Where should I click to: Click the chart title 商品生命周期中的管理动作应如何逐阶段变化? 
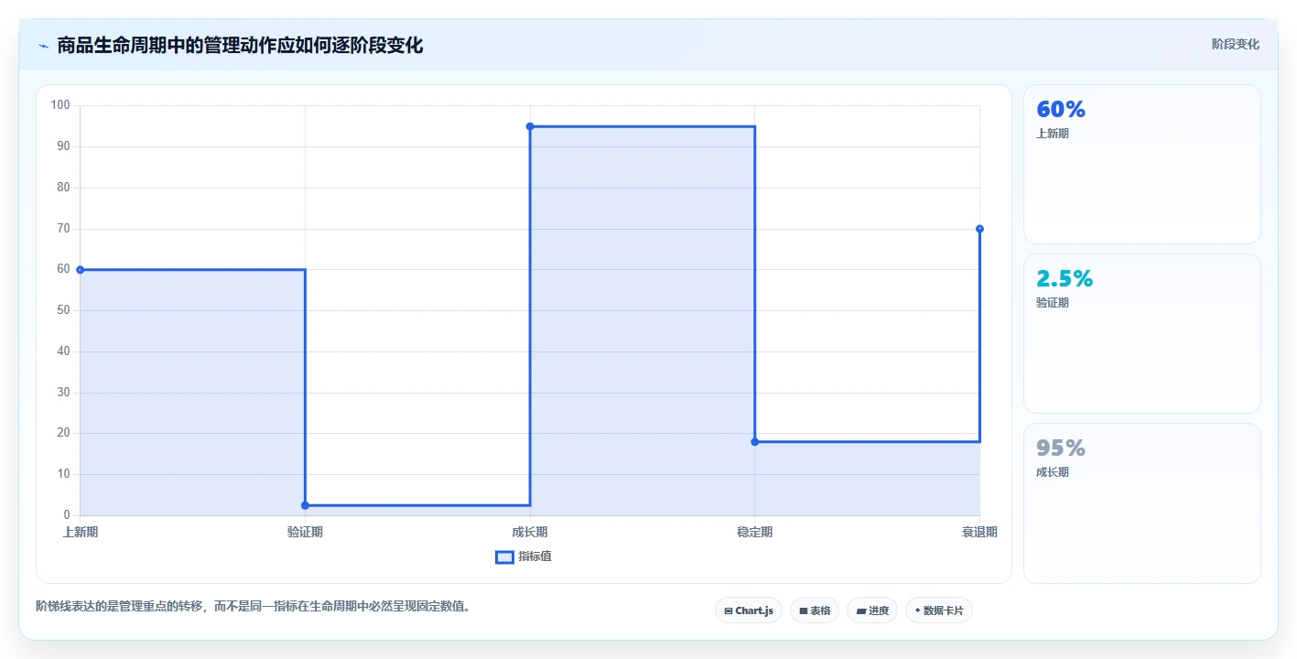(x=240, y=46)
